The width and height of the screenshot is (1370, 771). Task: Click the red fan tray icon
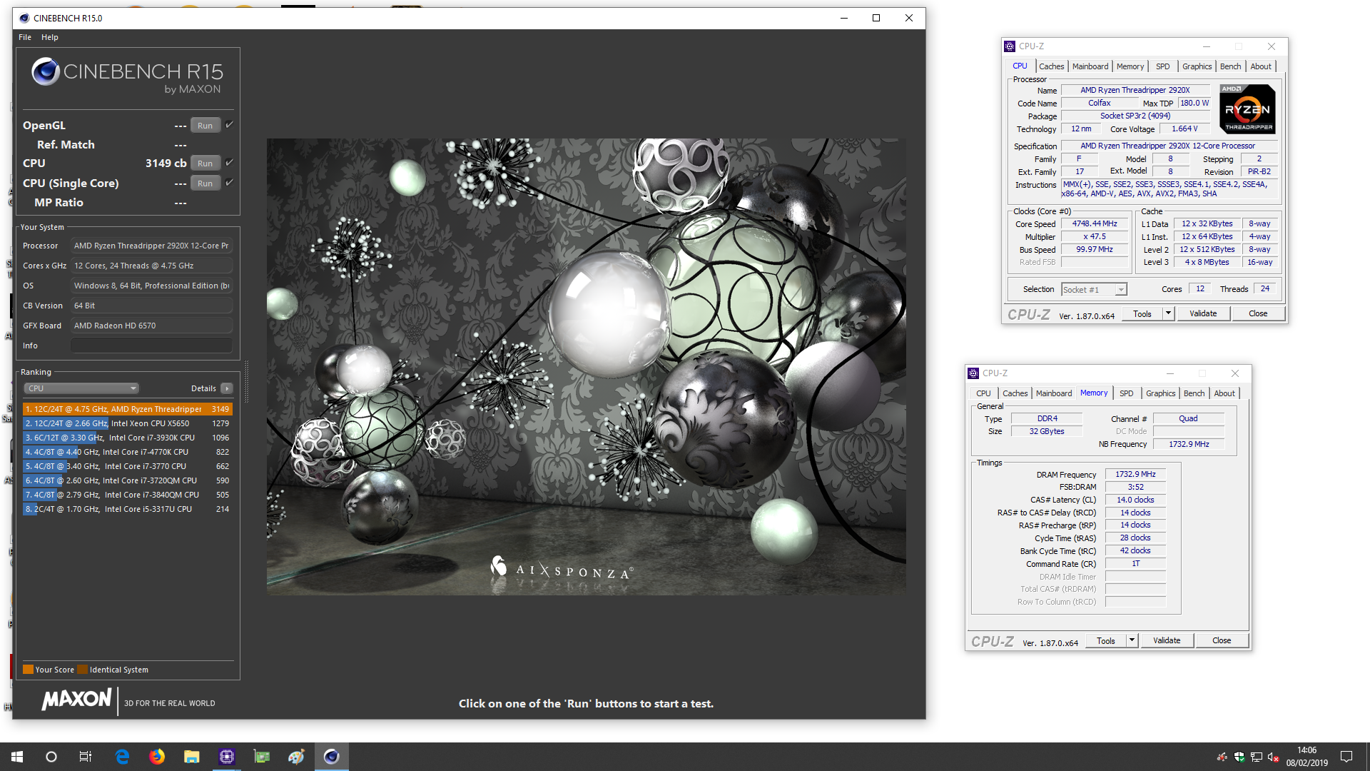pyautogui.click(x=1222, y=757)
